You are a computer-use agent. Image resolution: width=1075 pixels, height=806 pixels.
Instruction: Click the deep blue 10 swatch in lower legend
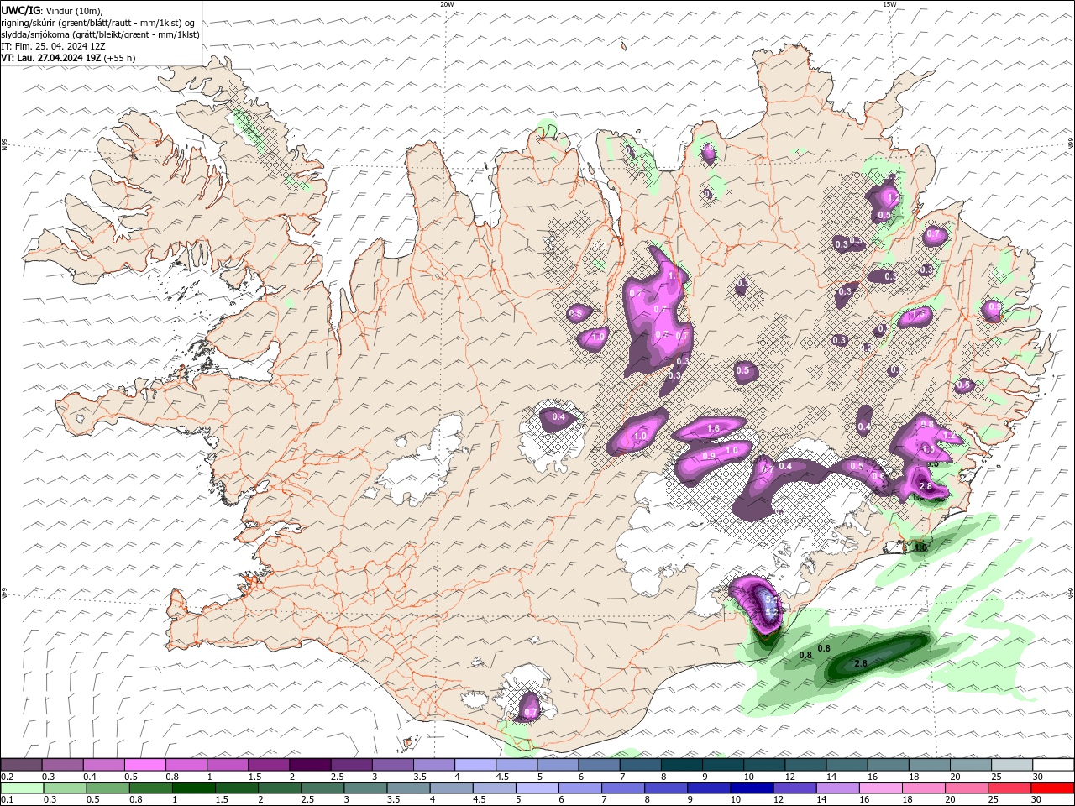click(752, 788)
